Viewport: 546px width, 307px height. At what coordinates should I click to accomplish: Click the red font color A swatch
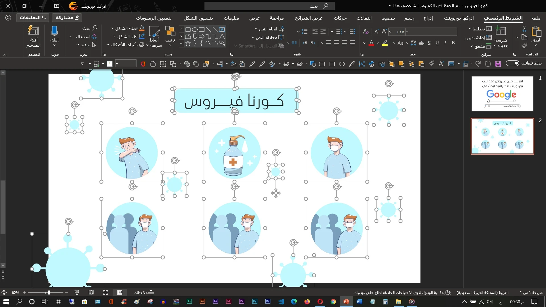coord(371,43)
